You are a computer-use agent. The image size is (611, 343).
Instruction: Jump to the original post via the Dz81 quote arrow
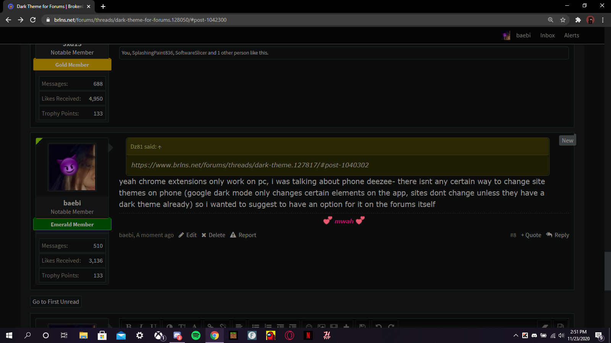click(160, 147)
